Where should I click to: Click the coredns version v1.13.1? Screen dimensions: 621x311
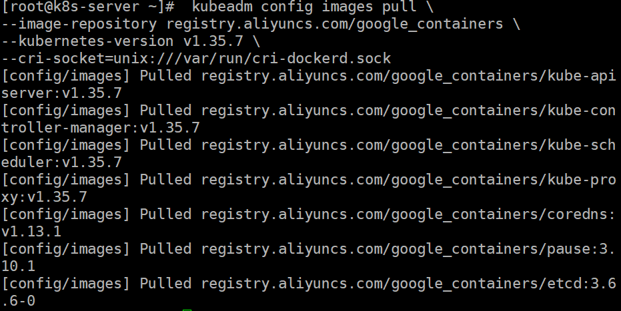[x=31, y=232]
